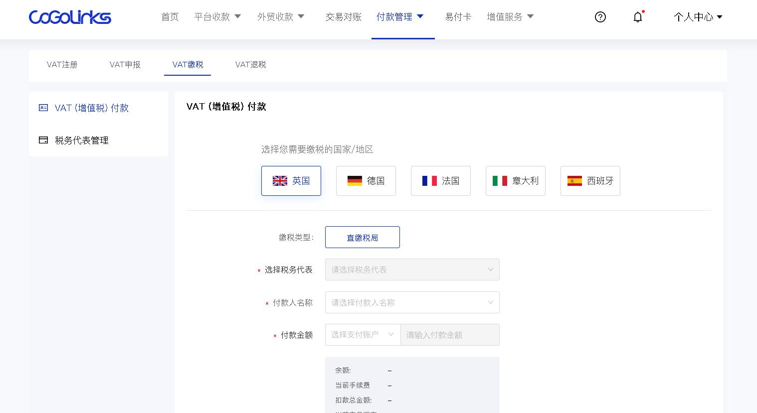Select 法国 as the tax country
Screen dimensions: 757x413
[x=441, y=181]
